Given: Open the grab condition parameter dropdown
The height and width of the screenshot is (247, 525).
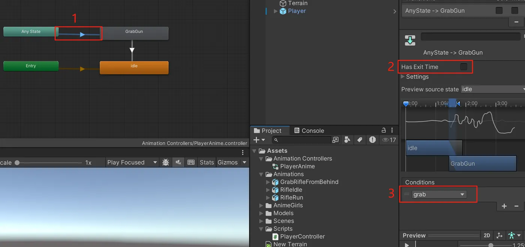Looking at the screenshot, I should click(439, 194).
